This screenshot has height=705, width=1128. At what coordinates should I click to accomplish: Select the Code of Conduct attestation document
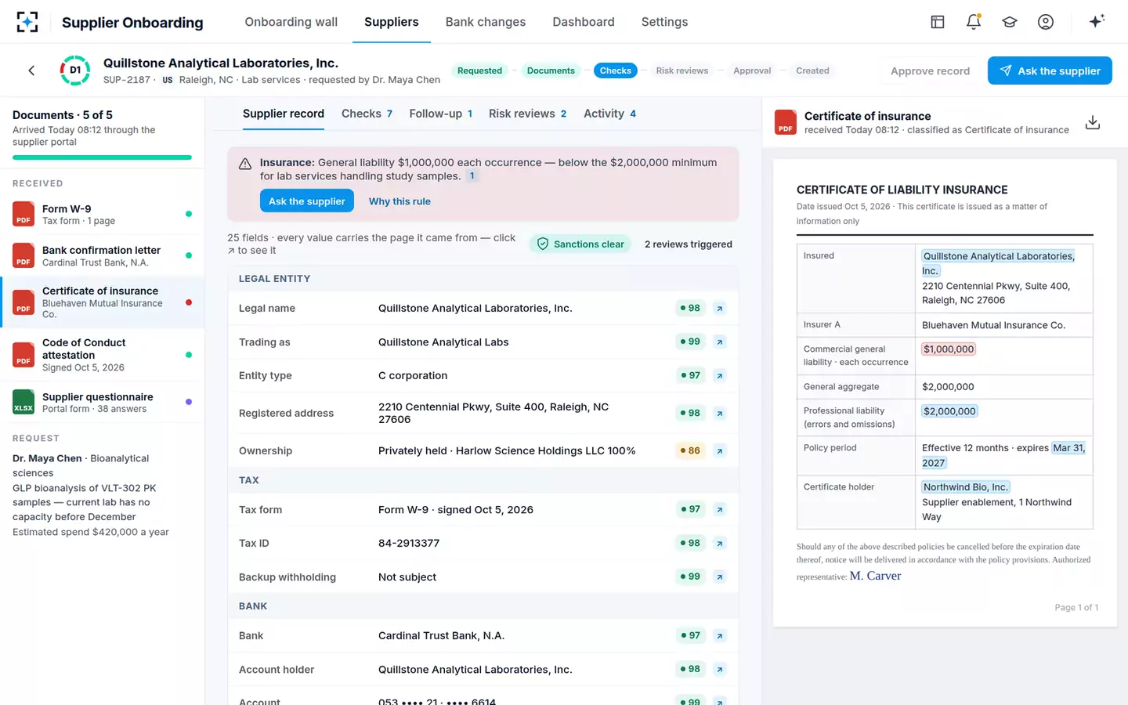pyautogui.click(x=103, y=355)
